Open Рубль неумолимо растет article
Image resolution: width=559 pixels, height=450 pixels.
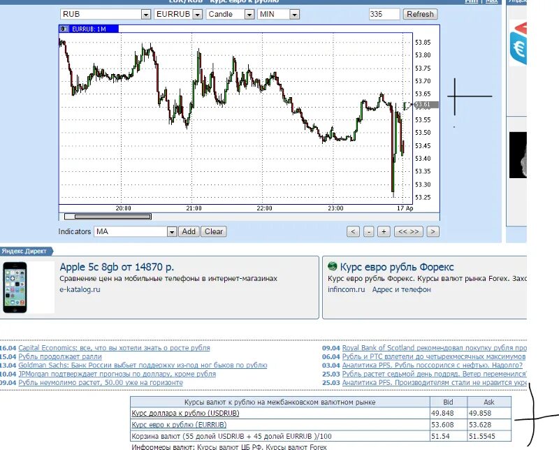click(101, 383)
